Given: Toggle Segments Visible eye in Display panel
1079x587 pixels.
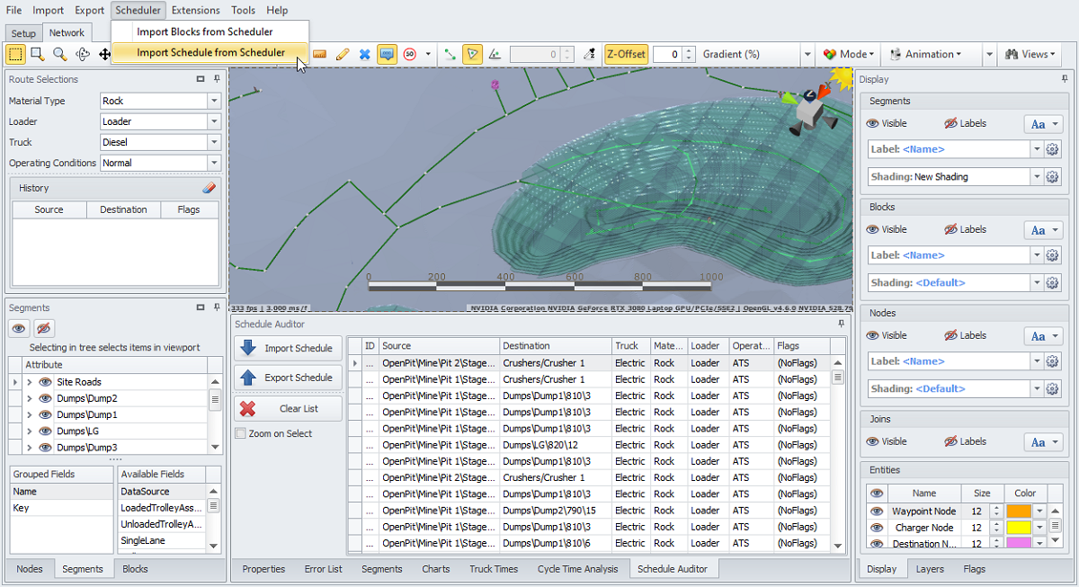Looking at the screenshot, I should point(872,124).
